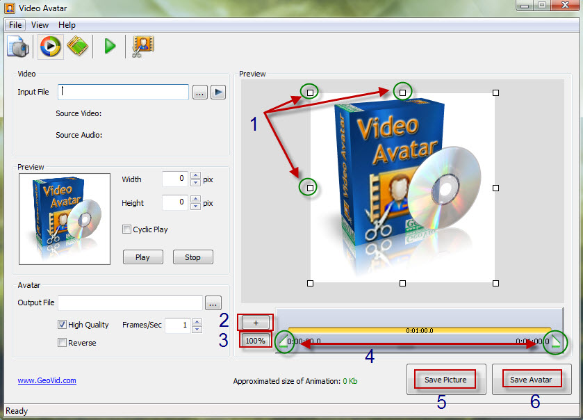This screenshot has height=420, width=583.
Task: Increase Frames/Sec with up arrow
Action: [197, 322]
